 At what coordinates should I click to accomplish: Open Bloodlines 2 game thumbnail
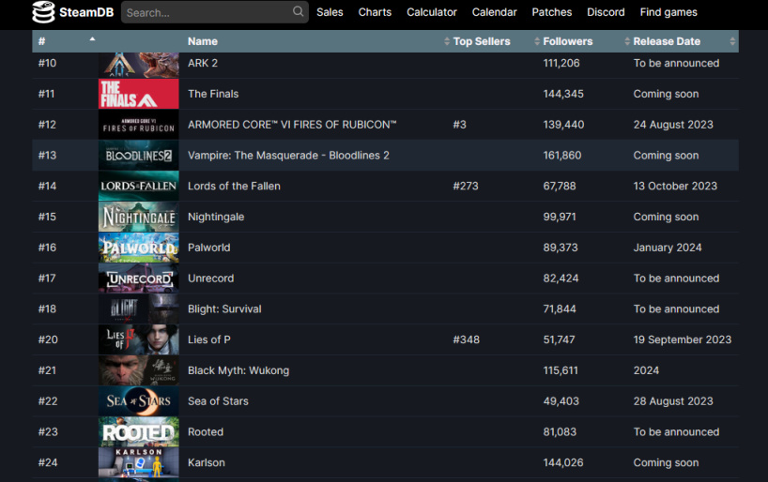click(139, 155)
